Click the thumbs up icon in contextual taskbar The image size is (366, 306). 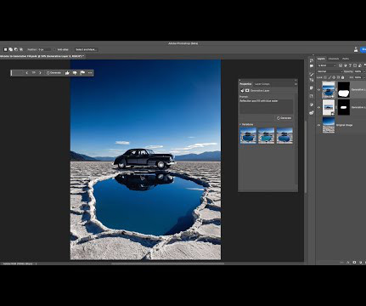point(67,73)
